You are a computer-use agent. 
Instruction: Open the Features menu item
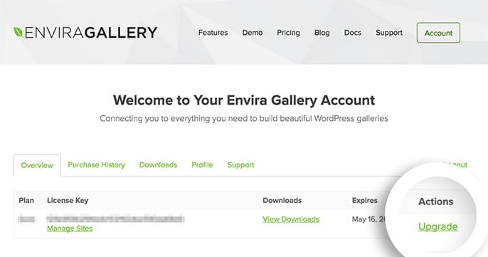[x=213, y=33]
